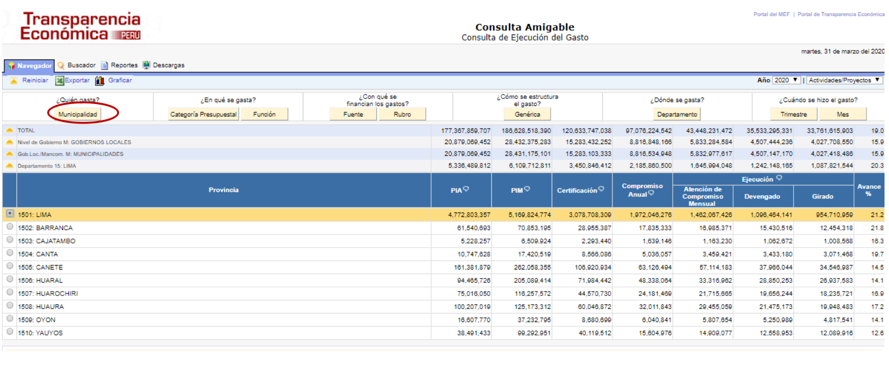Click the Descargas download icon
Viewport: 889px width, 376px height.
[x=146, y=65]
